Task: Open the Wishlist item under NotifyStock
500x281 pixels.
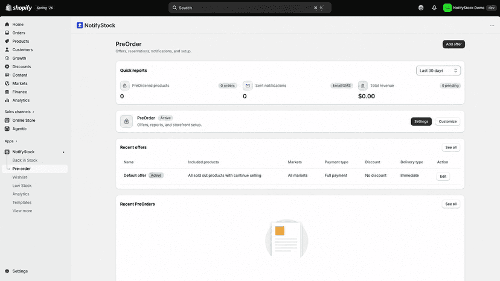Action: tap(20, 177)
